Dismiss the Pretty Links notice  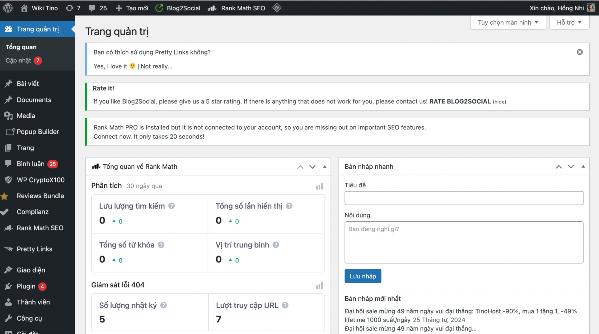[580, 52]
